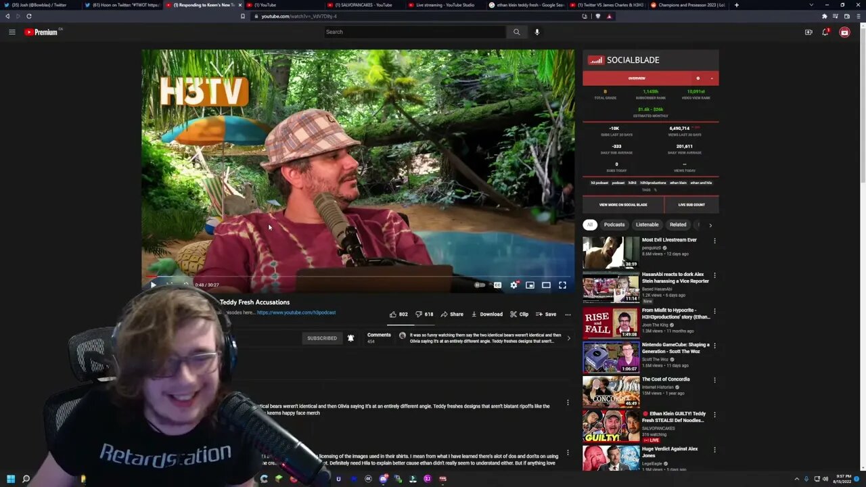
Task: Open Nintendo GameCube Scott The Woz thumbnail
Action: tap(611, 357)
